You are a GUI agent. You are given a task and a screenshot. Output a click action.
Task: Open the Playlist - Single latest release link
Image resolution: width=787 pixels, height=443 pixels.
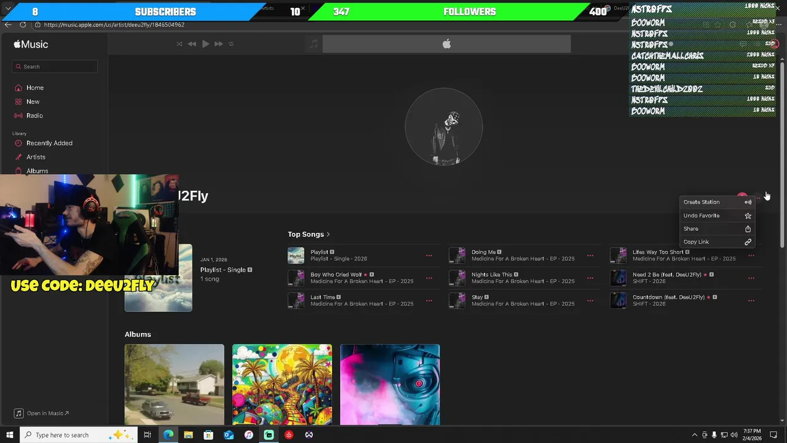(x=223, y=270)
